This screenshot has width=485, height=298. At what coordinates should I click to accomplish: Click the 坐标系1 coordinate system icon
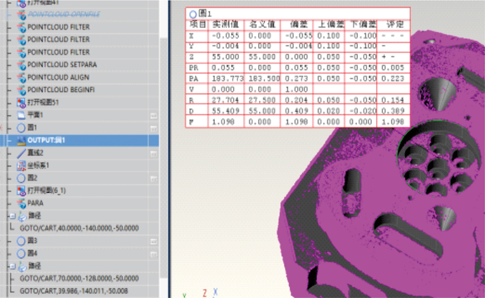(21, 166)
